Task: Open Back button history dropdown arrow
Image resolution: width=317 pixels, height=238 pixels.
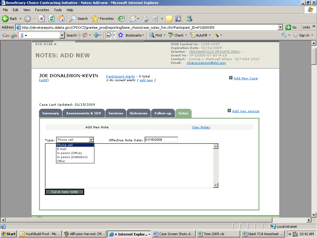Action: [x=20, y=19]
